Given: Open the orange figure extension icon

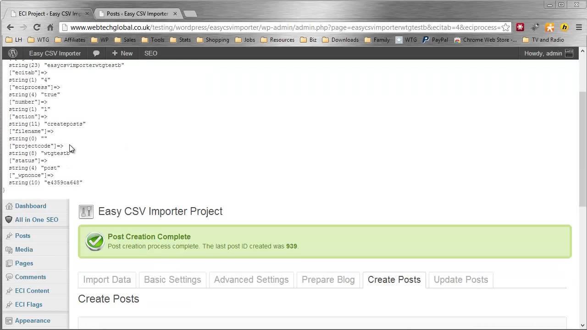Looking at the screenshot, I should pyautogui.click(x=550, y=27).
